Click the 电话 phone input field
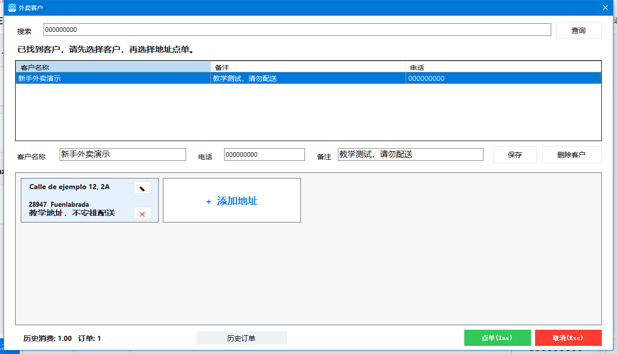Image resolution: width=617 pixels, height=354 pixels. (265, 155)
